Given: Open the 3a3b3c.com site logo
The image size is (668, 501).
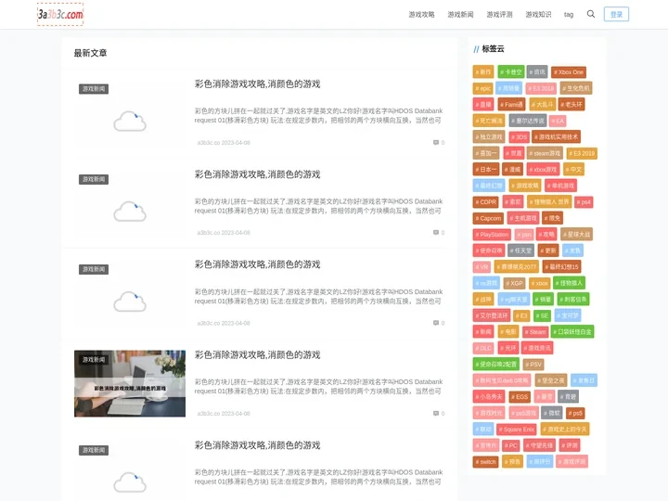Looking at the screenshot, I should click(x=60, y=14).
